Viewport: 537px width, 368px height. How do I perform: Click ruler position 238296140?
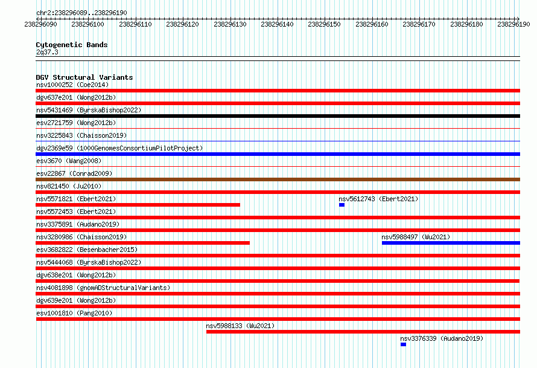pyautogui.click(x=277, y=24)
